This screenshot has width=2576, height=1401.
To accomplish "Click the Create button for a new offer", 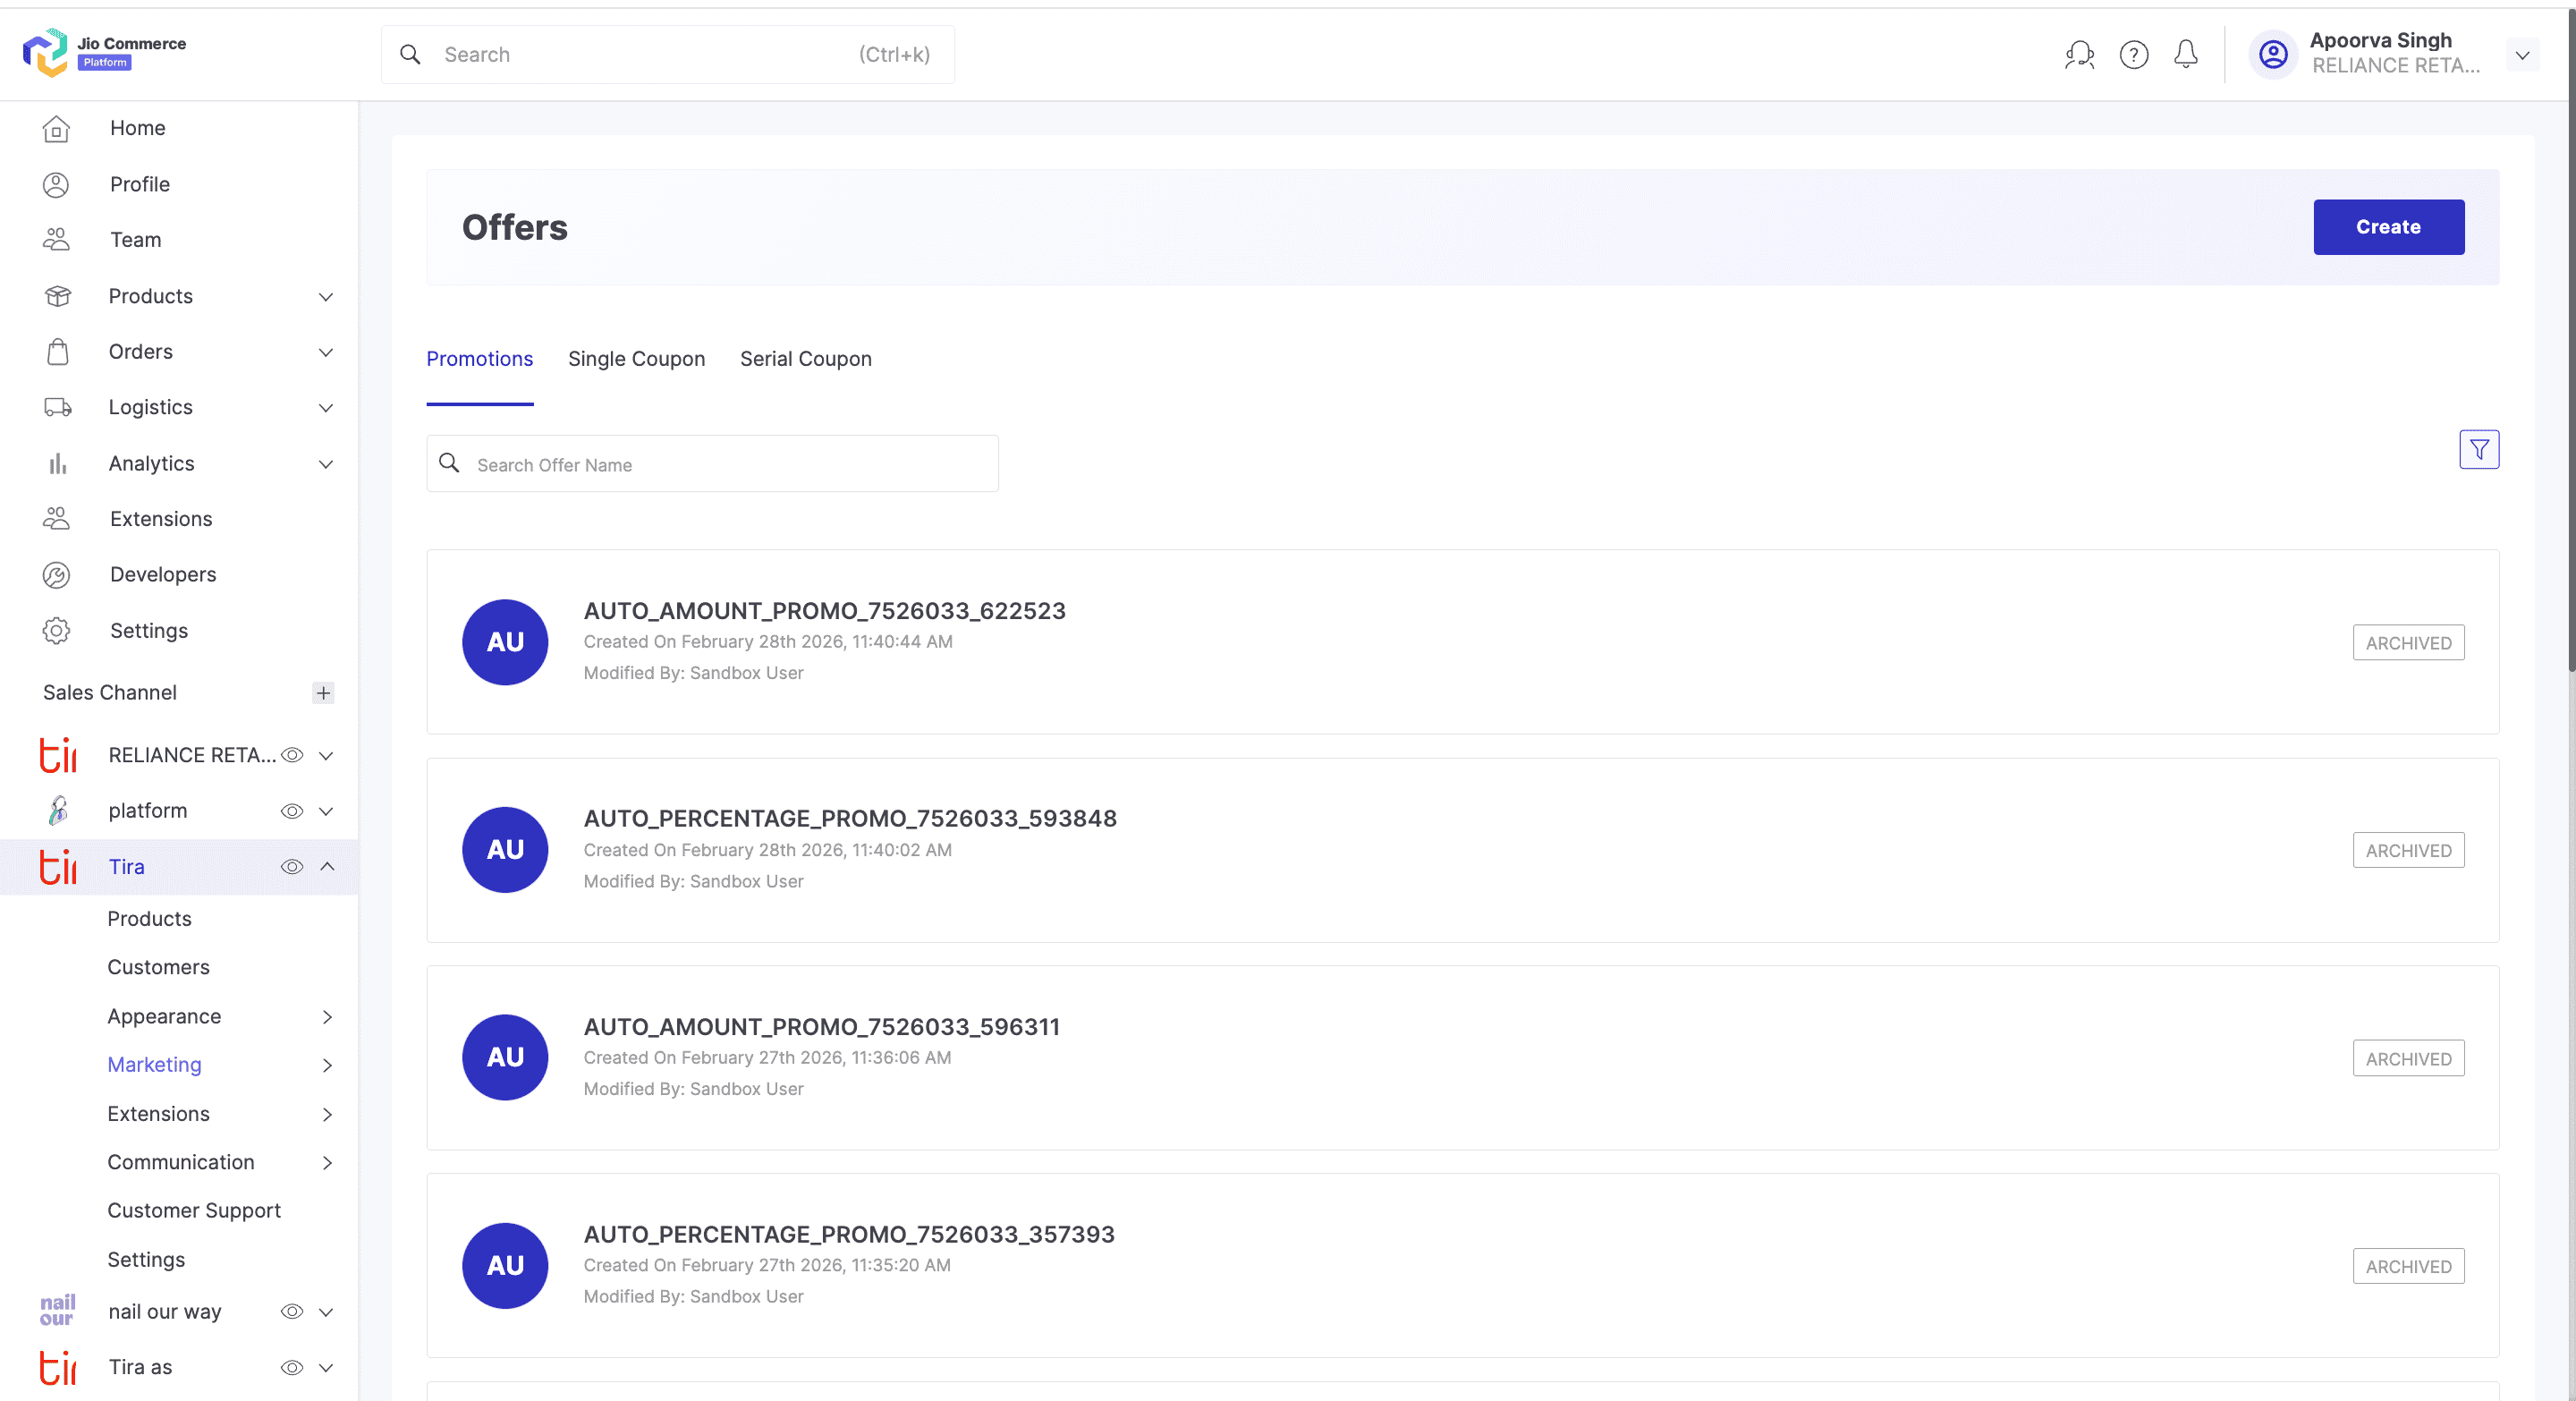I will coord(2388,227).
